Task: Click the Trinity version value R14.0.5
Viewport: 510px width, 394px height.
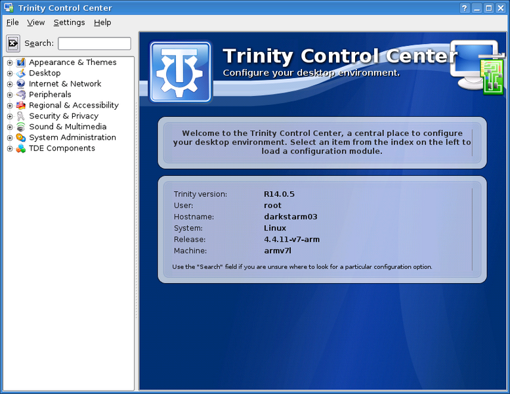Action: click(279, 194)
